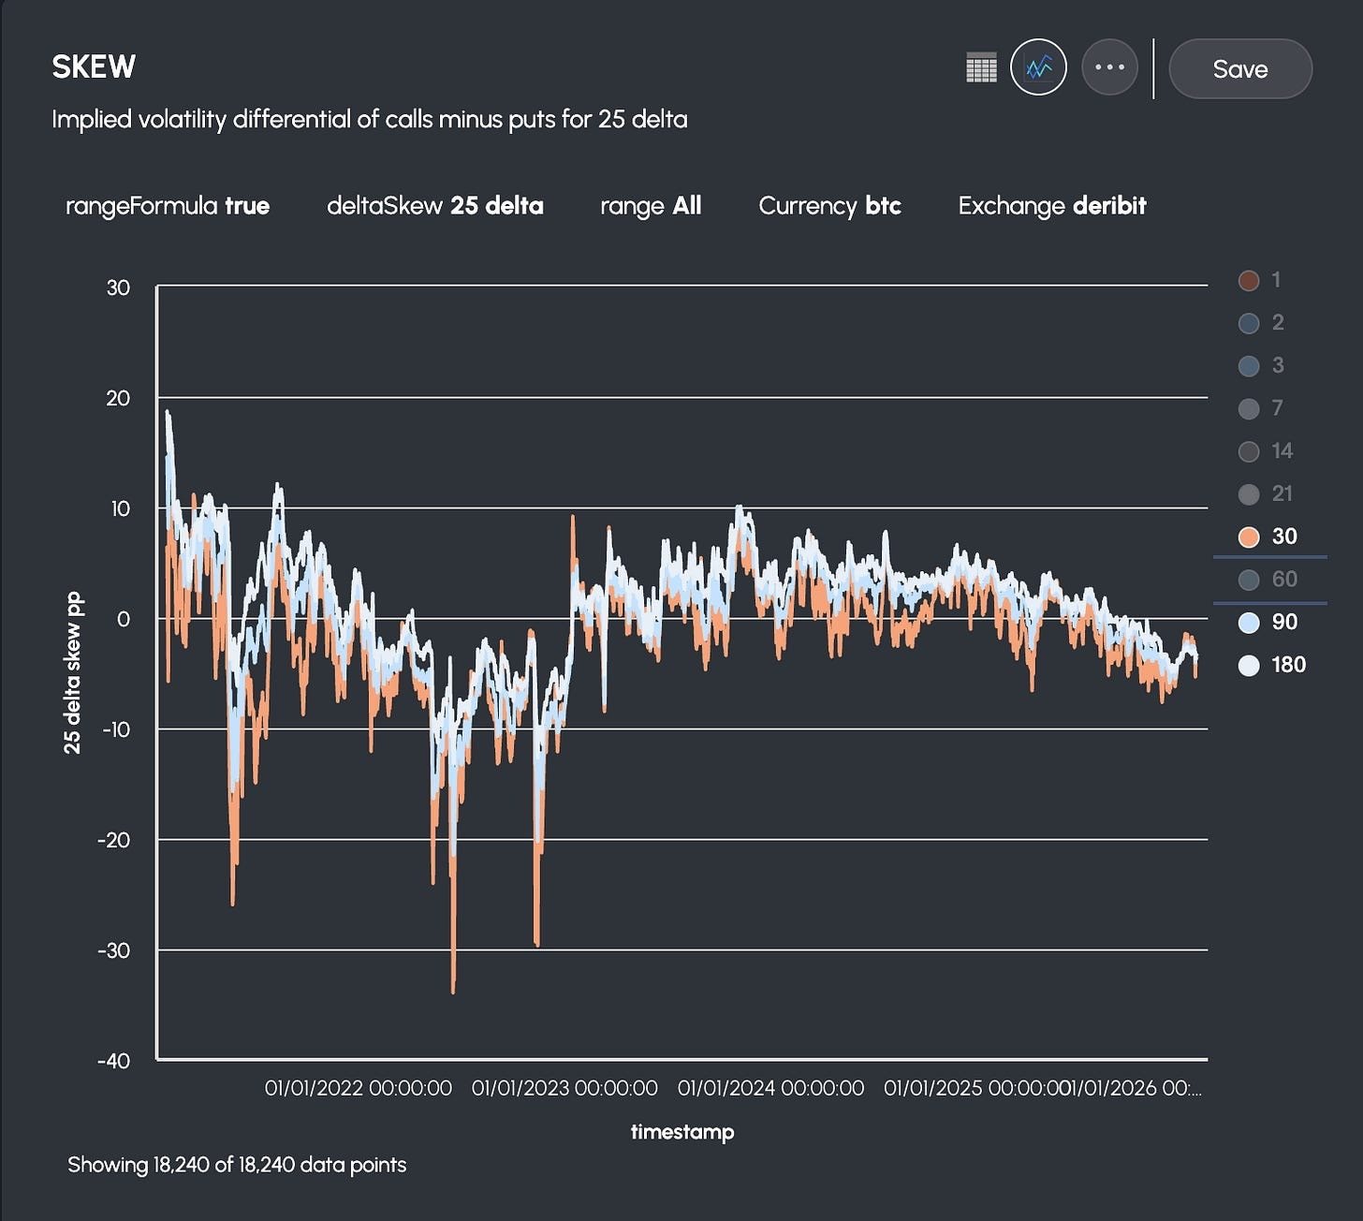Open the table view icon
1363x1221 pixels.
980,67
